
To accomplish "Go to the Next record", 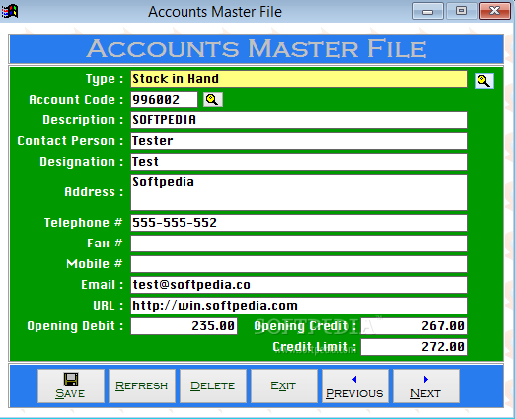I will click(426, 385).
